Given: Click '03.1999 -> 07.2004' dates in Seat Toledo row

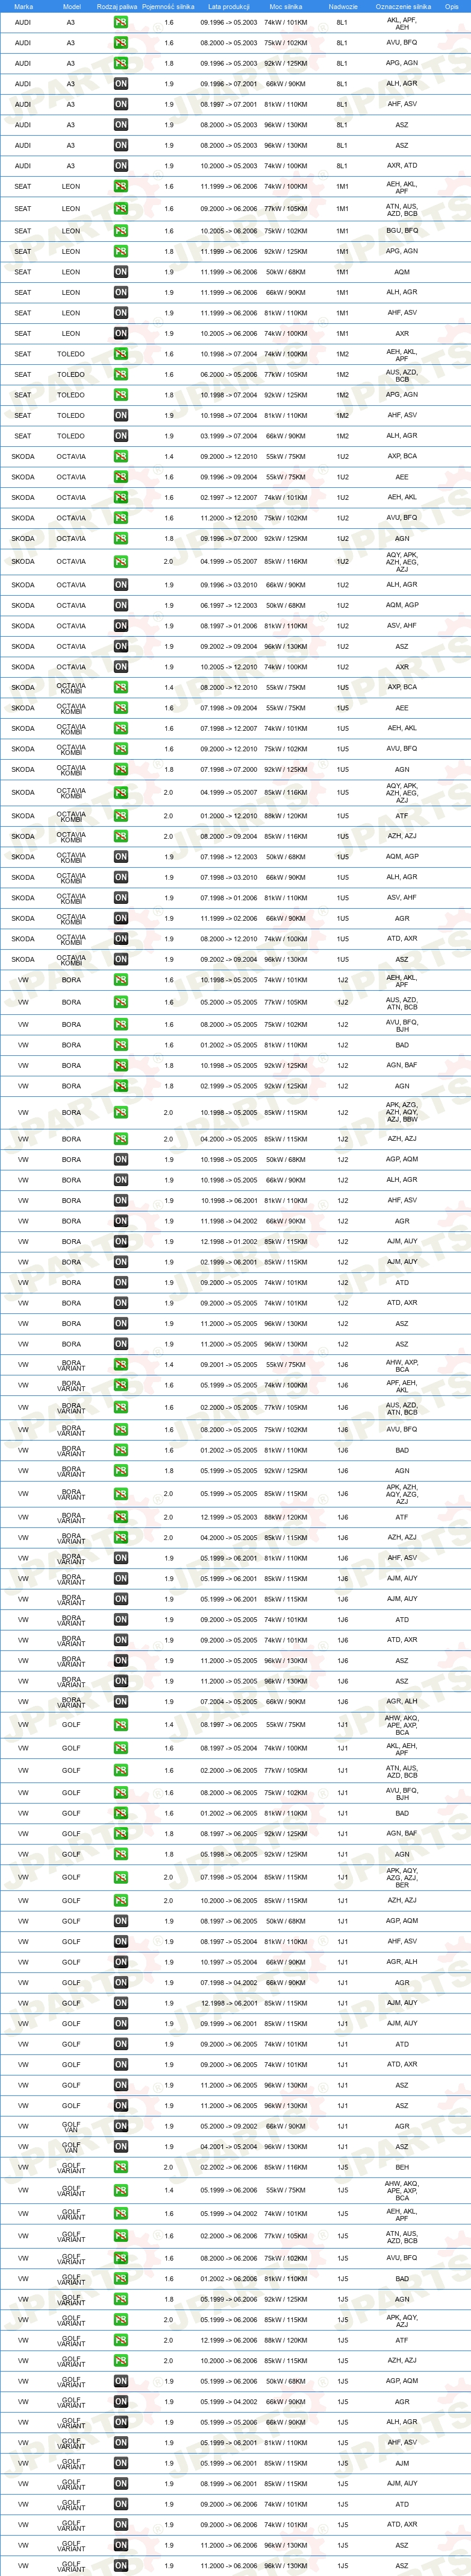Looking at the screenshot, I should (228, 436).
